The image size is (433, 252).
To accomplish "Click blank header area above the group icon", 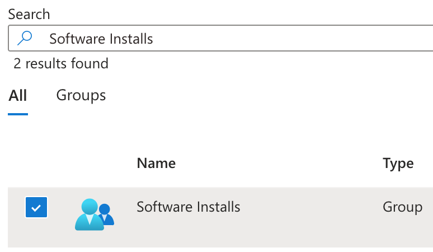I will pyautogui.click(x=94, y=164).
